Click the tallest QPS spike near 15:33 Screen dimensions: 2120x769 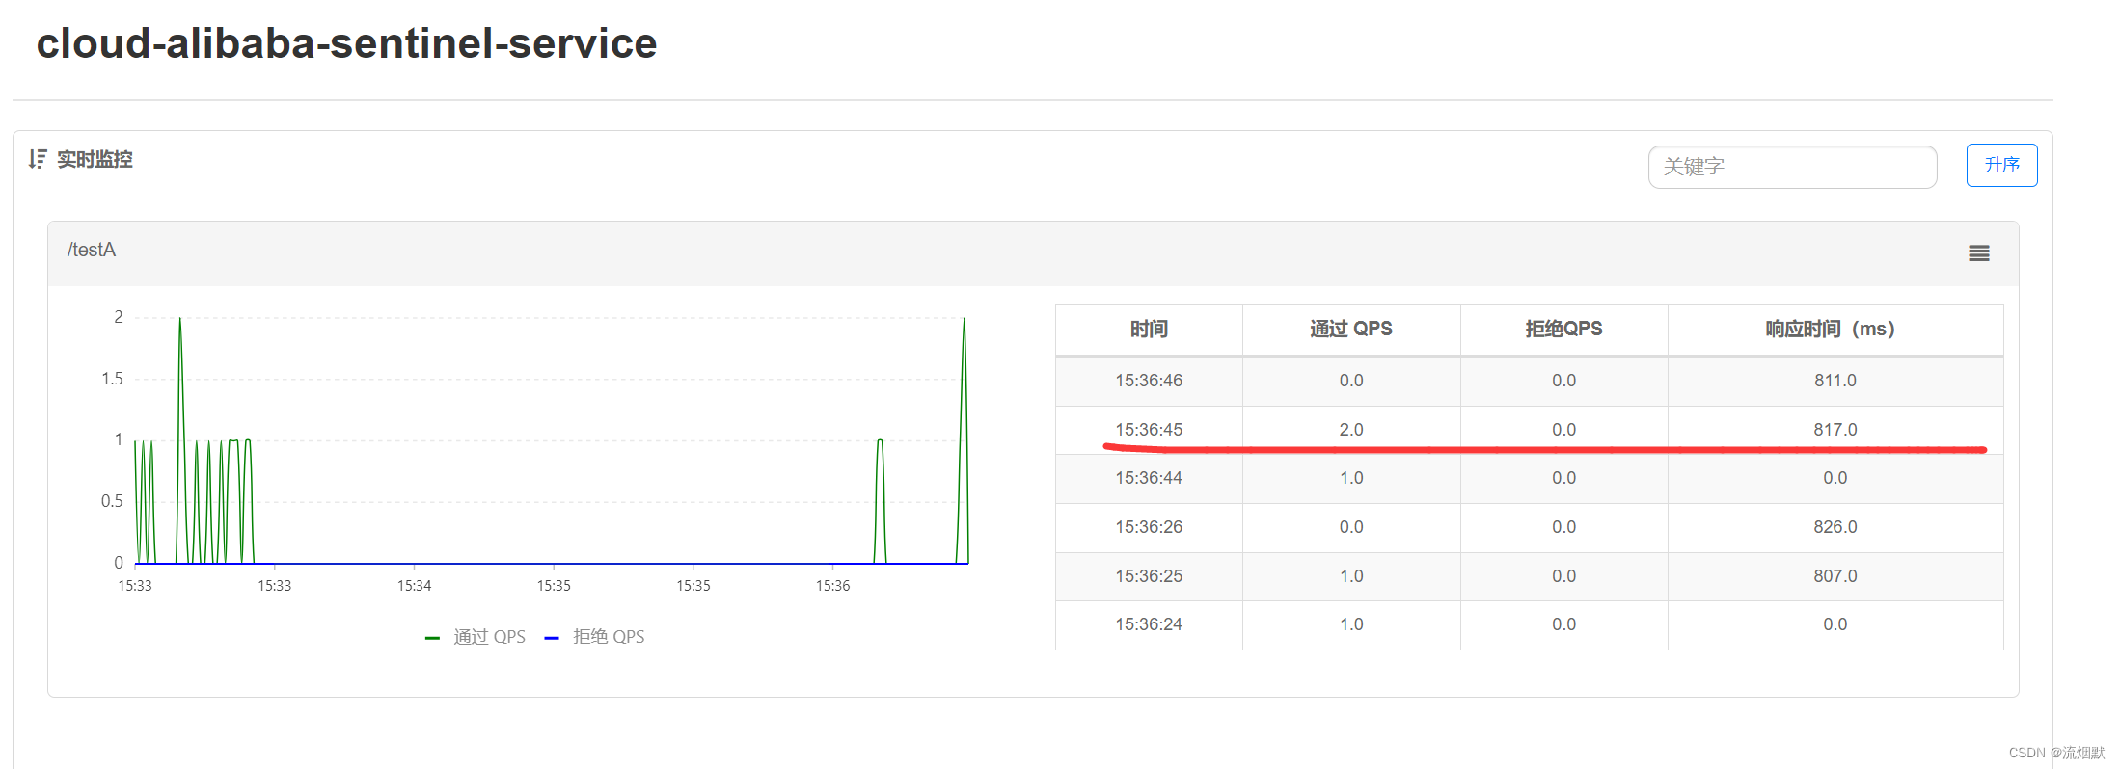(x=180, y=319)
